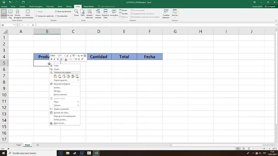Click Ocultar window option
Image resolution: width=278 pixels, height=156 pixels.
(123, 13)
